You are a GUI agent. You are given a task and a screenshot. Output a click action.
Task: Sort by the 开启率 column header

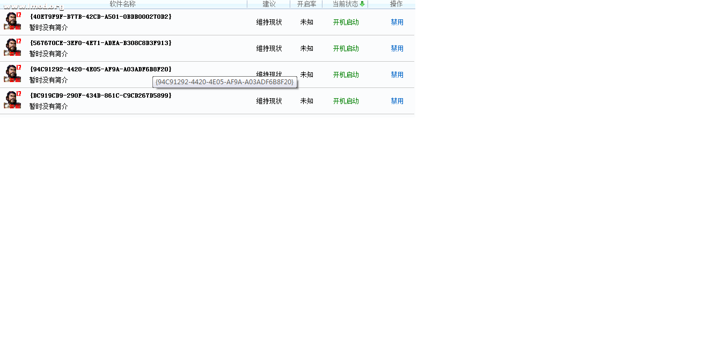306,4
